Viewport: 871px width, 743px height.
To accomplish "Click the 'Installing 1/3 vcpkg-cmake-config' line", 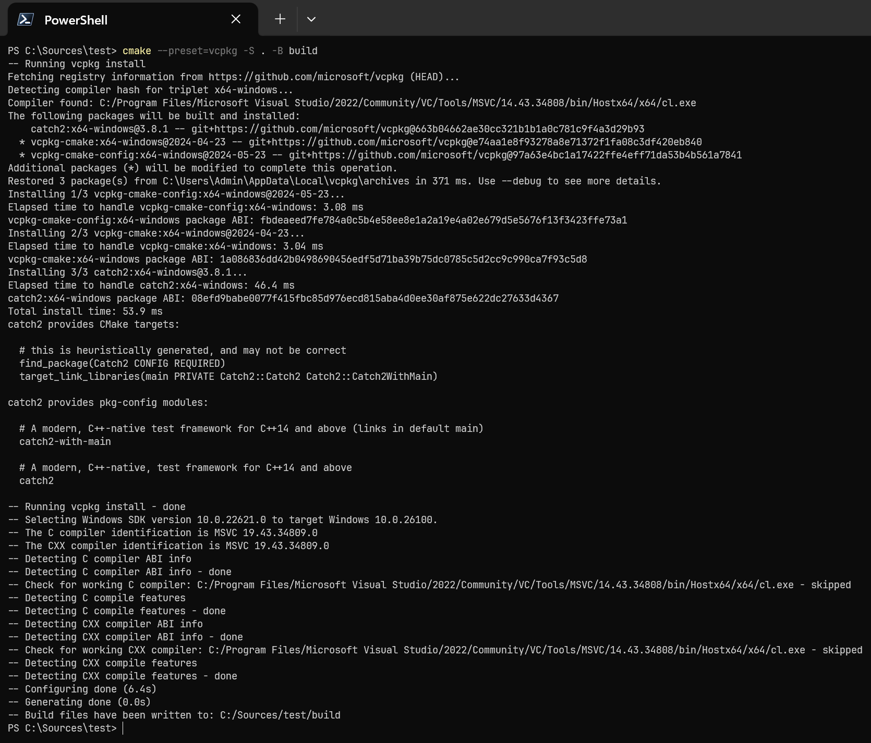I will tap(176, 194).
